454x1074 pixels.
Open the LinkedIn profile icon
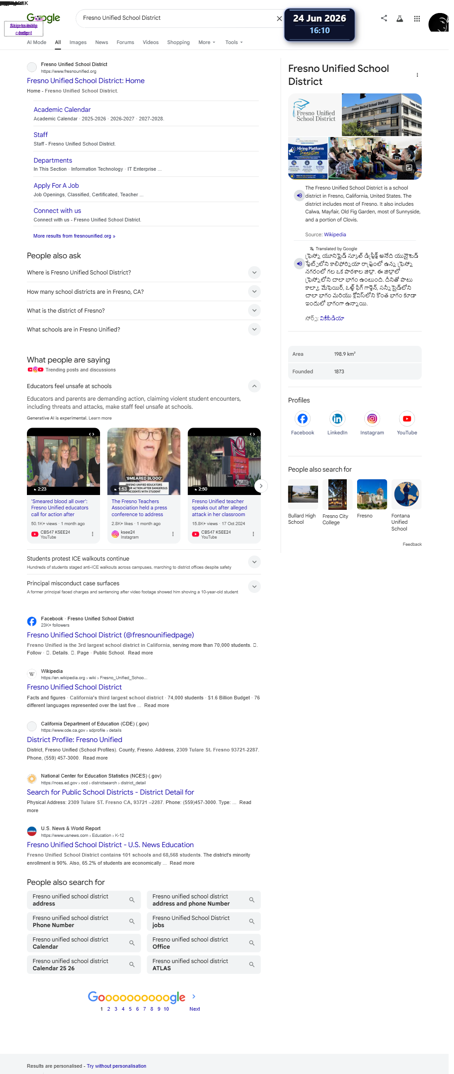coord(337,419)
